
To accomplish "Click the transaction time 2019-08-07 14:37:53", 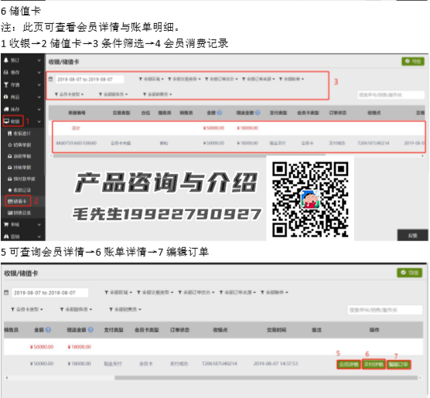I will 275,363.
